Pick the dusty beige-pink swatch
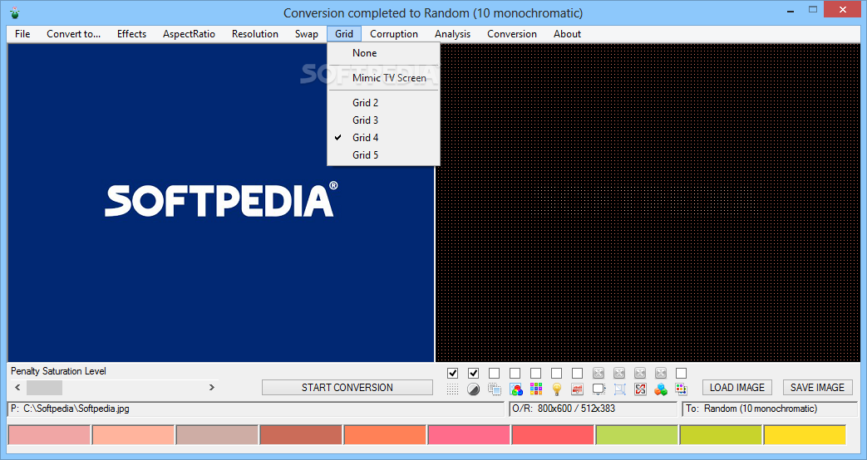The width and height of the screenshot is (867, 460). 217,435
